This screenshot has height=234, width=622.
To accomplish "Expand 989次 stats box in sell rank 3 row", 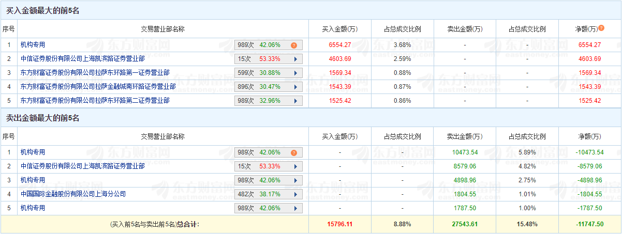I will point(268,181).
